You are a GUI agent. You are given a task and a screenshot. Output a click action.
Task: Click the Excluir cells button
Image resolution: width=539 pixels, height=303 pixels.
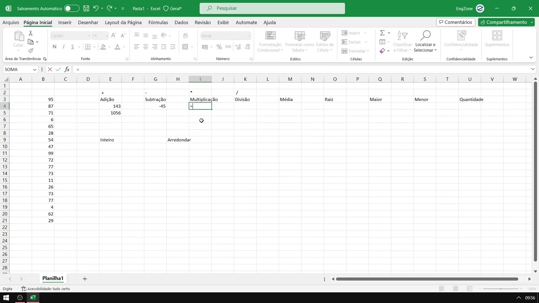pos(355,42)
